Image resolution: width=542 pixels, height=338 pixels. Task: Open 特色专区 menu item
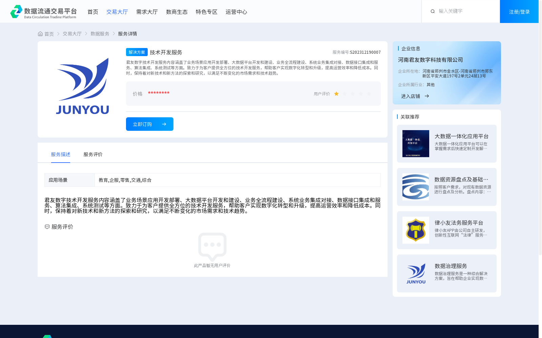pyautogui.click(x=207, y=12)
